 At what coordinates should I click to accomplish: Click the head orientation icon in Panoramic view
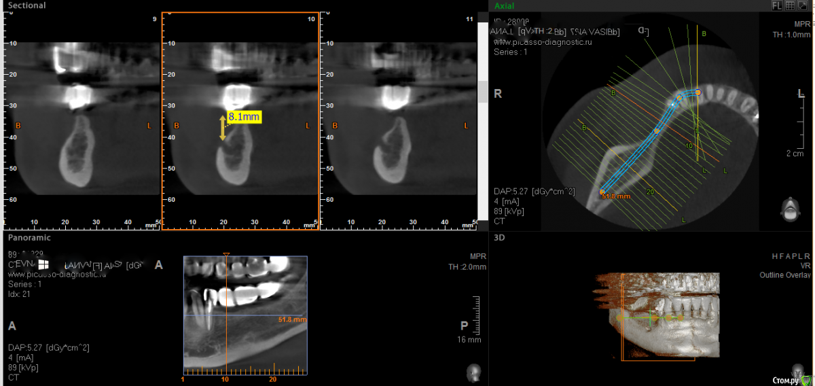[x=473, y=372]
